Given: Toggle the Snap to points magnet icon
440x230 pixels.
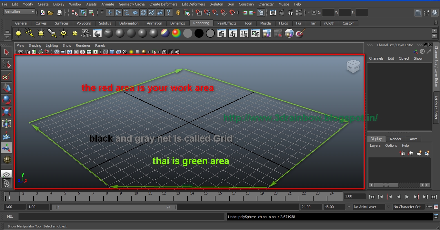Looking at the screenshot, I should point(215,13).
